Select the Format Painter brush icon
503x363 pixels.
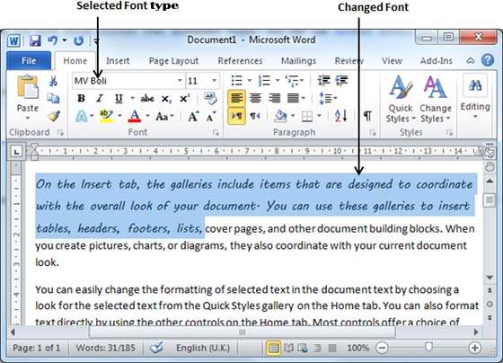click(x=54, y=116)
